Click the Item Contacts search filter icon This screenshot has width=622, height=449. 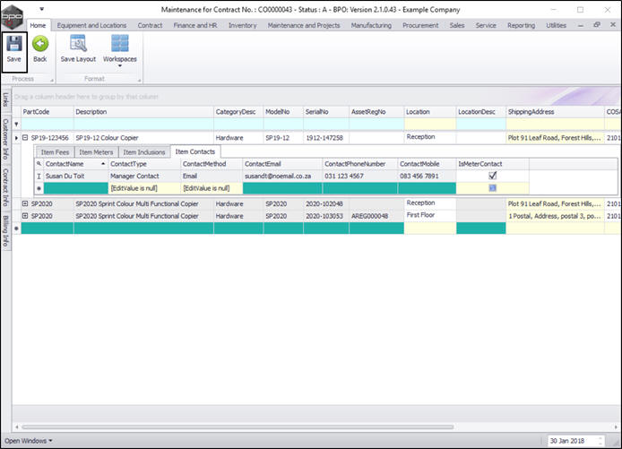point(39,164)
